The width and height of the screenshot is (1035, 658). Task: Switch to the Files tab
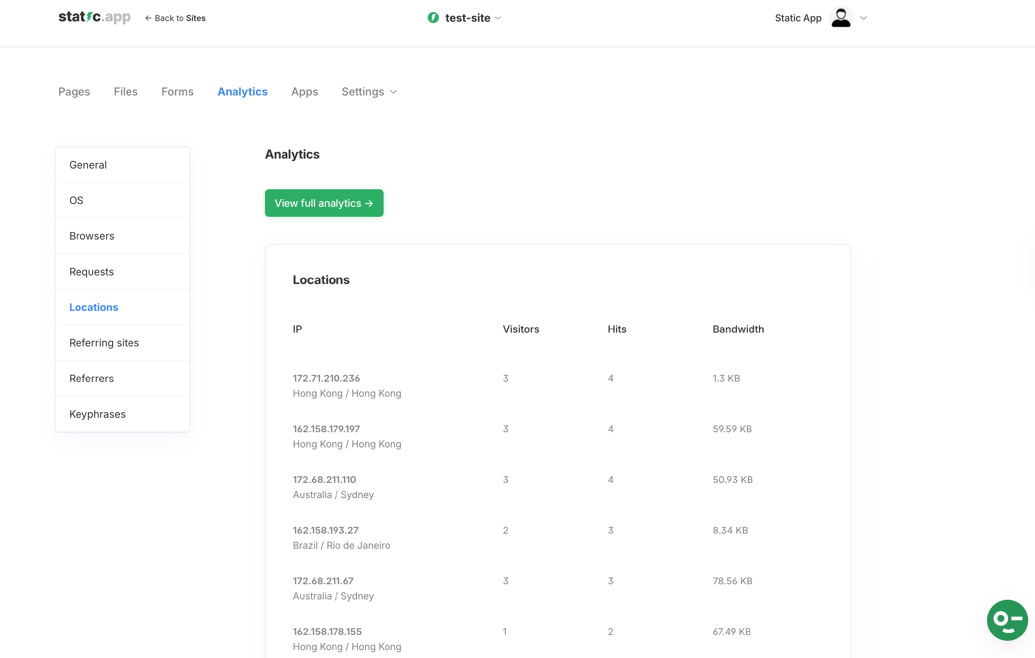(126, 91)
